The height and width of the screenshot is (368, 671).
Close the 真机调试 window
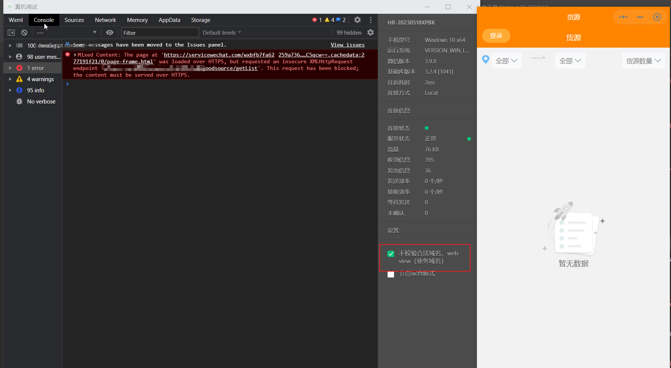pyautogui.click(x=469, y=7)
